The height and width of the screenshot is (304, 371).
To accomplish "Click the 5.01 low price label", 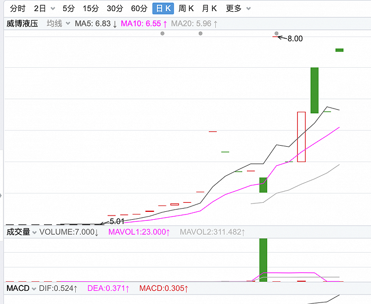I will coord(117,221).
